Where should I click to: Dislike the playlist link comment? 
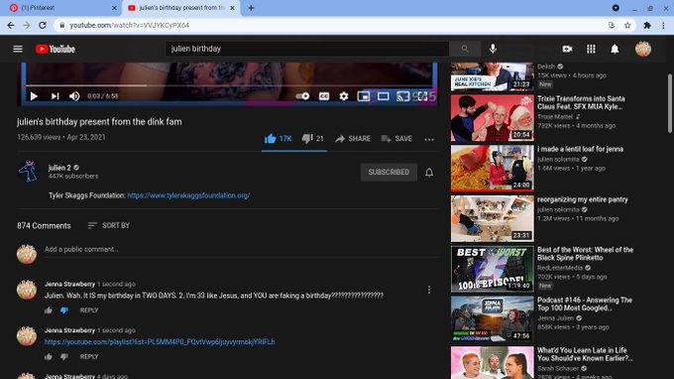click(64, 356)
